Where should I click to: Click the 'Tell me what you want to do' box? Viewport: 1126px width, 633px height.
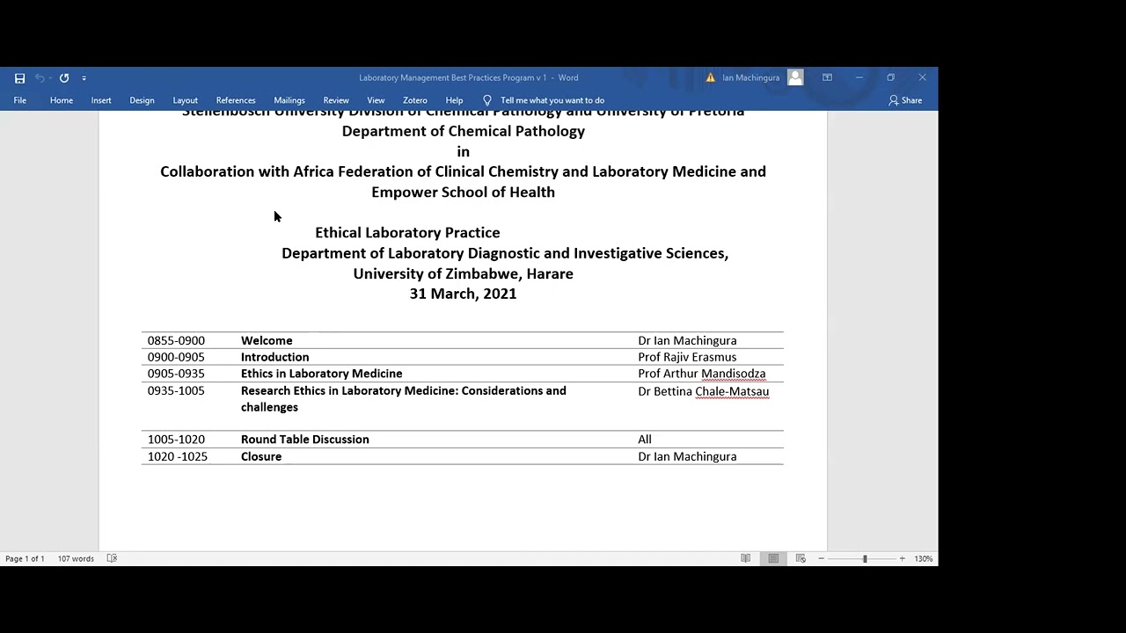point(552,100)
